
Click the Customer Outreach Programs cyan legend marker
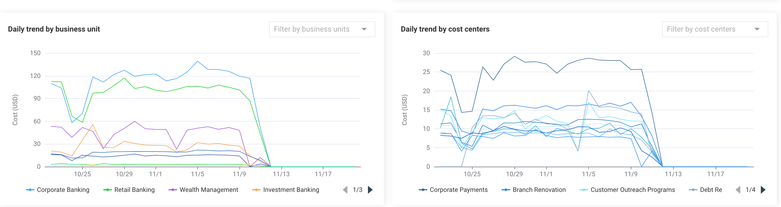pos(584,190)
